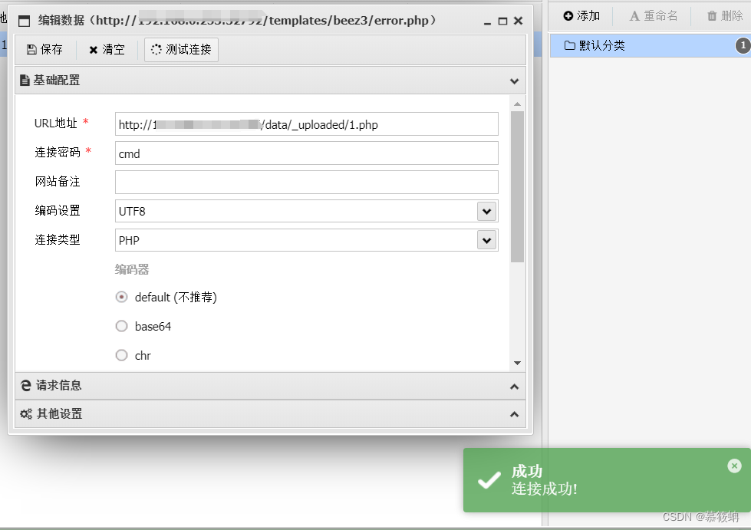Image resolution: width=751 pixels, height=530 pixels.
Task: Click the 添加 button in category panel
Action: (x=581, y=16)
